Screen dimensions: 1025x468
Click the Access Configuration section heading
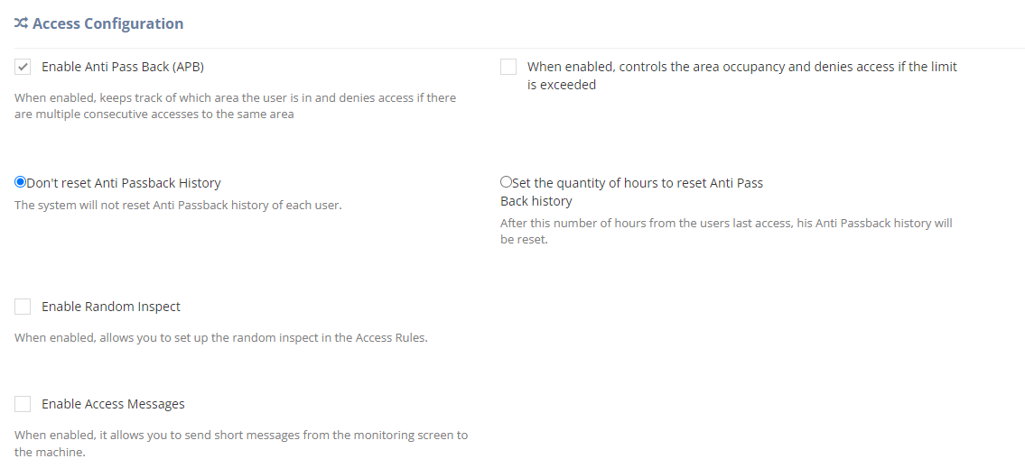pos(107,23)
